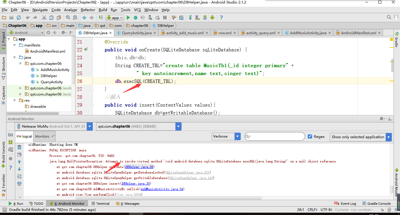Viewport: 400px width, 215px height.
Task: Run app with green play button
Action: pos(128,18)
